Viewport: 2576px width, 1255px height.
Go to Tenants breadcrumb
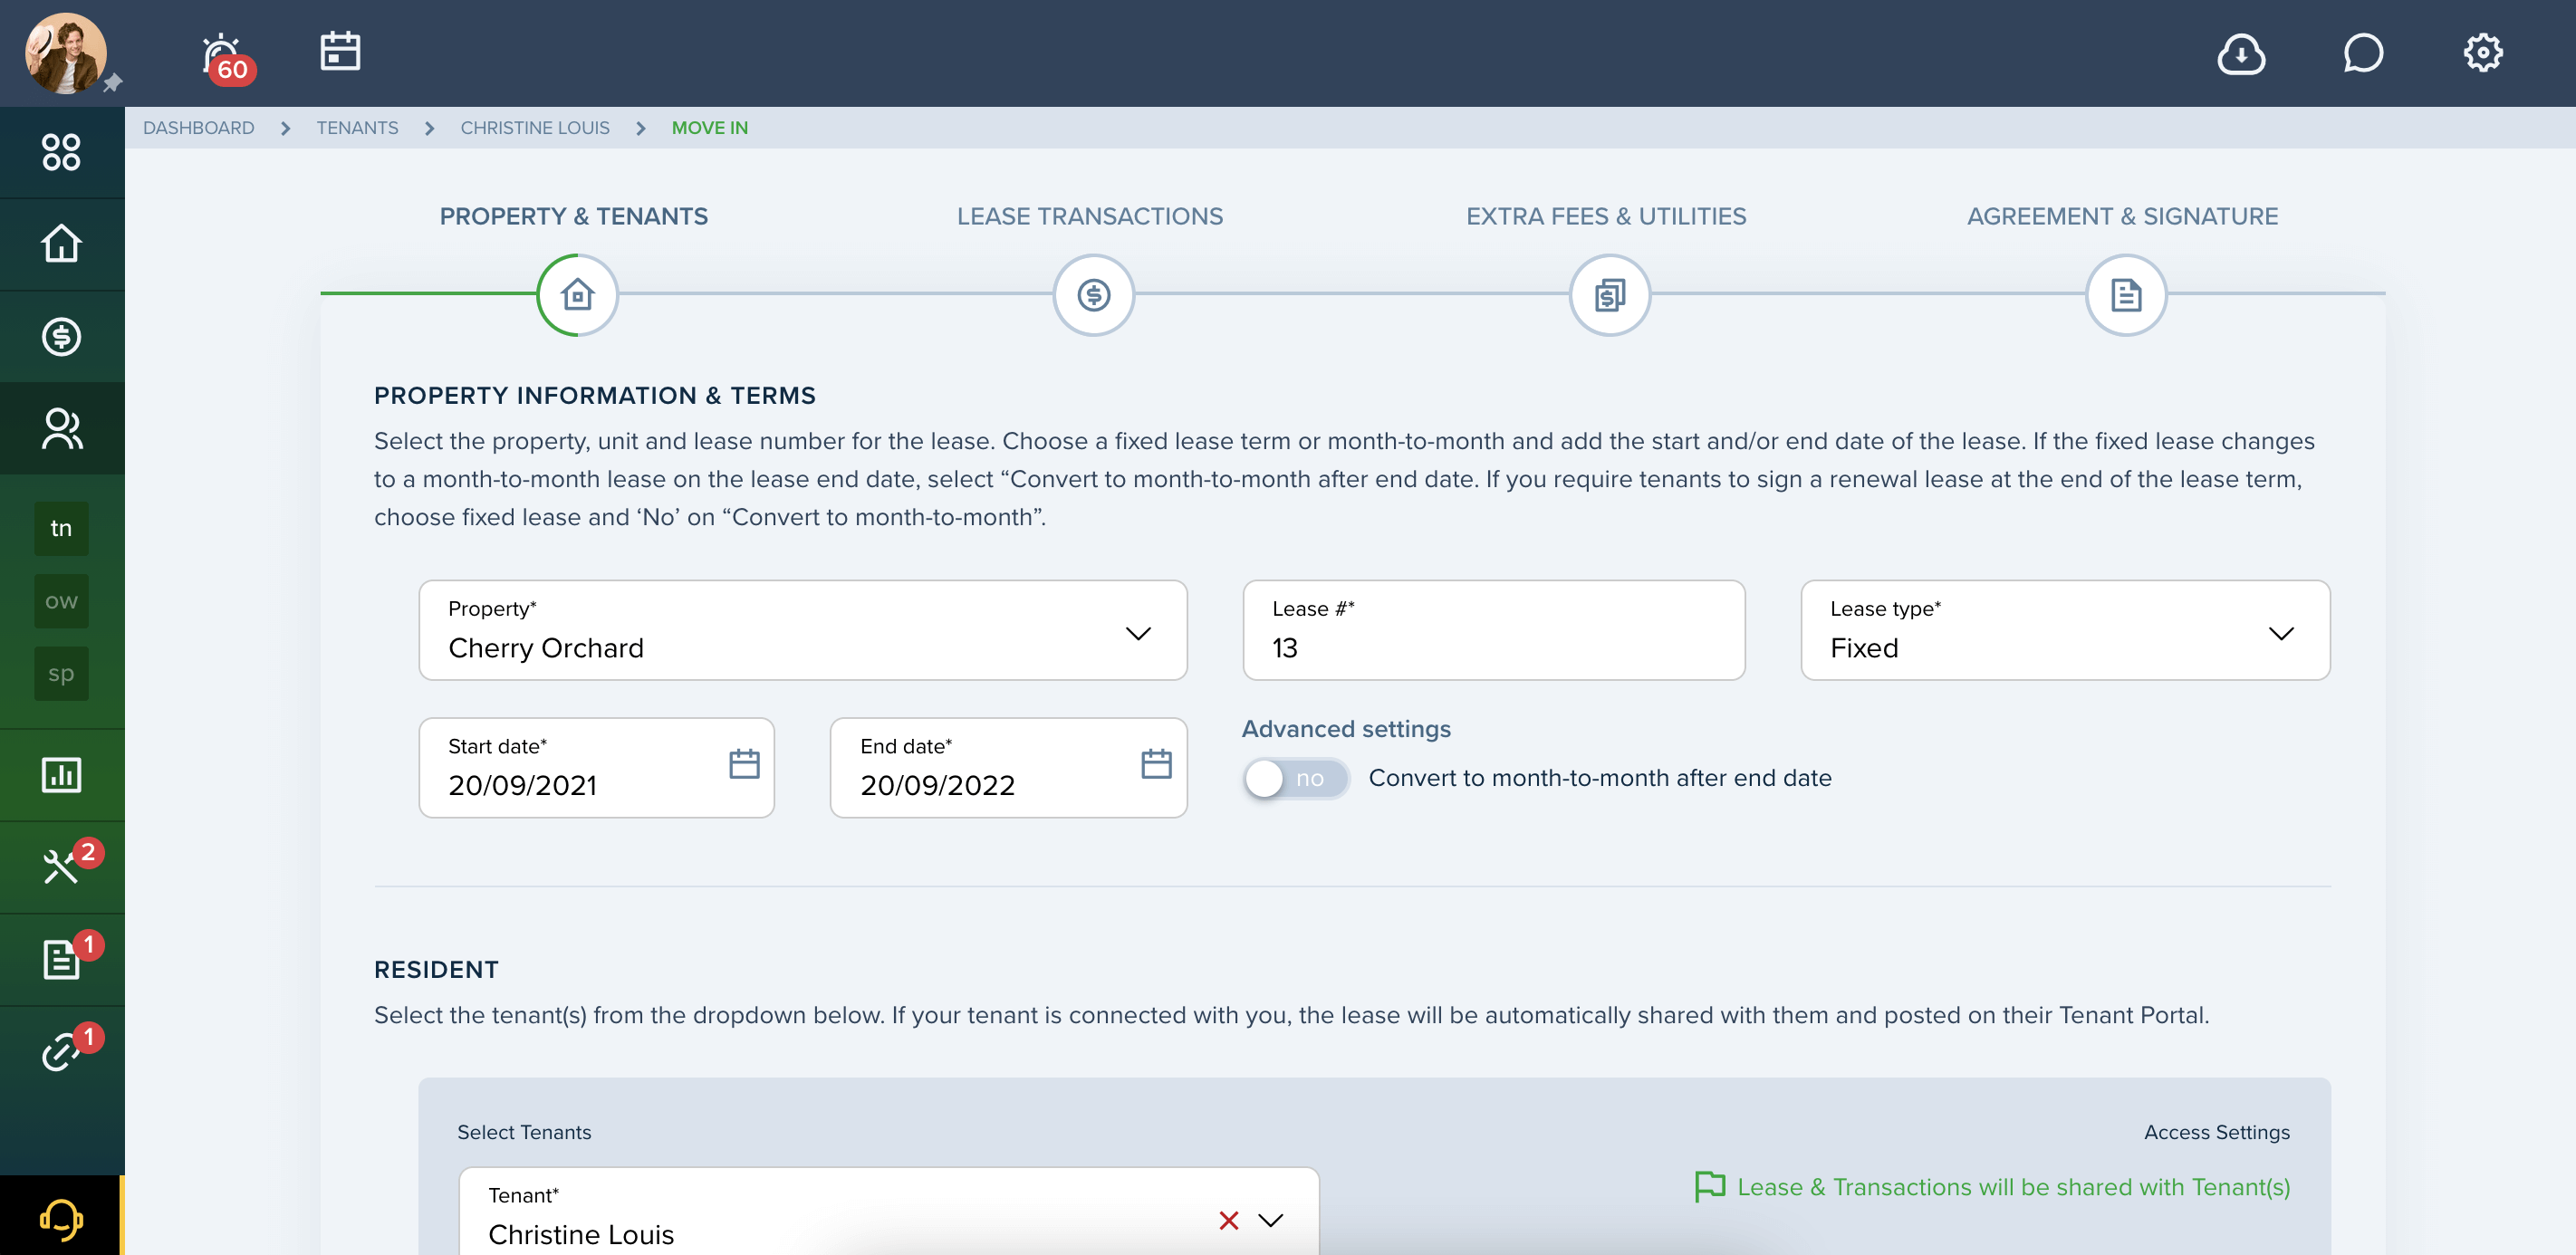[357, 128]
